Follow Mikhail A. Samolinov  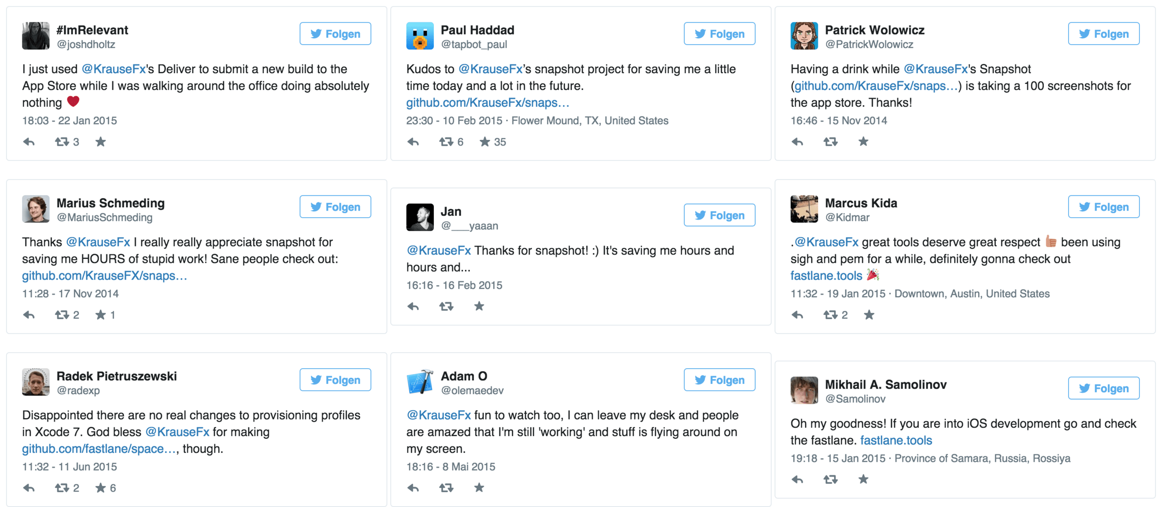pos(1104,388)
